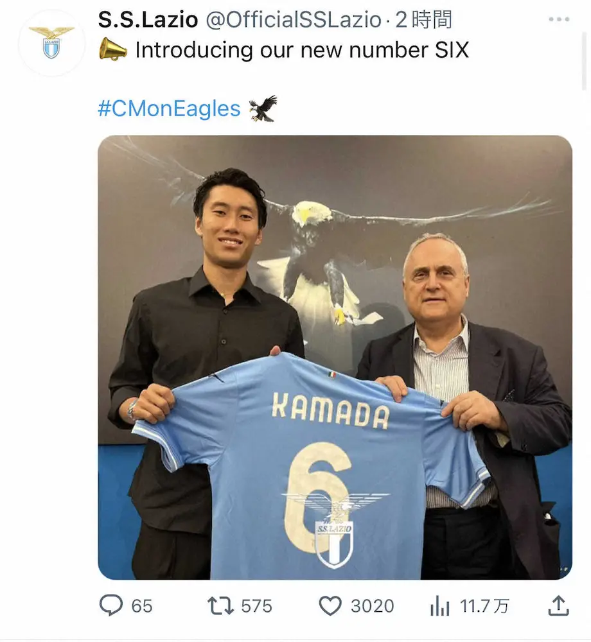
Task: Click the eagle emoji after the hashtag
Action: (263, 108)
